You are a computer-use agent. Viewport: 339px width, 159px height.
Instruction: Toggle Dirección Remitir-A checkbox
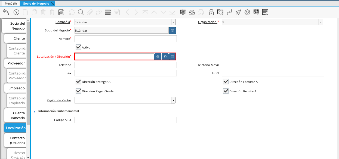[226, 91]
